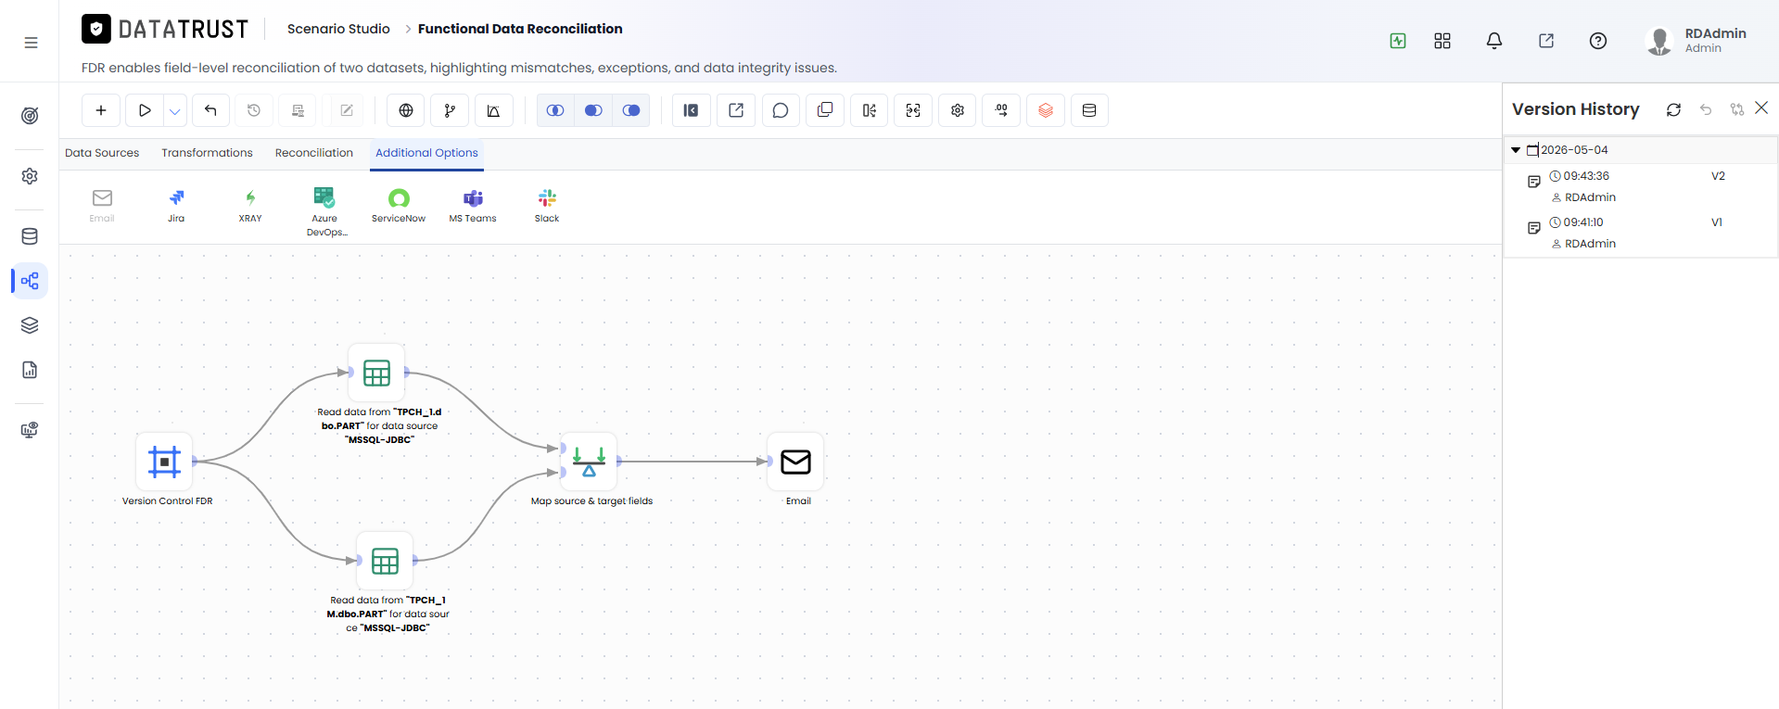Select the Map source & target fields node
This screenshot has width=1779, height=709.
click(589, 461)
